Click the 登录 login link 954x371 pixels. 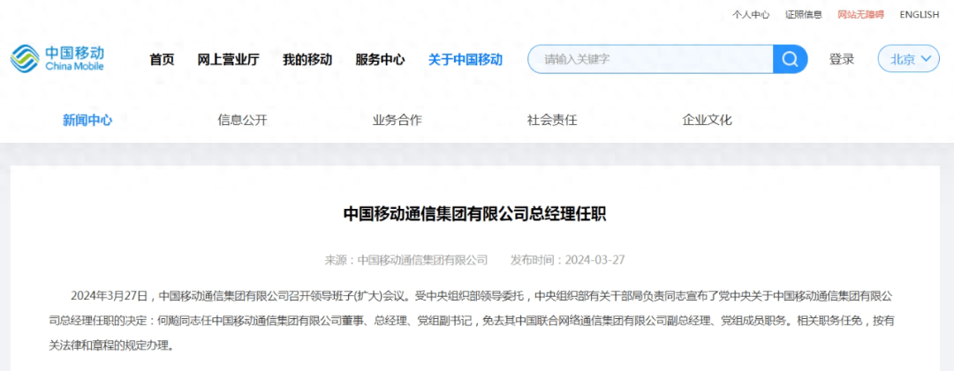842,59
